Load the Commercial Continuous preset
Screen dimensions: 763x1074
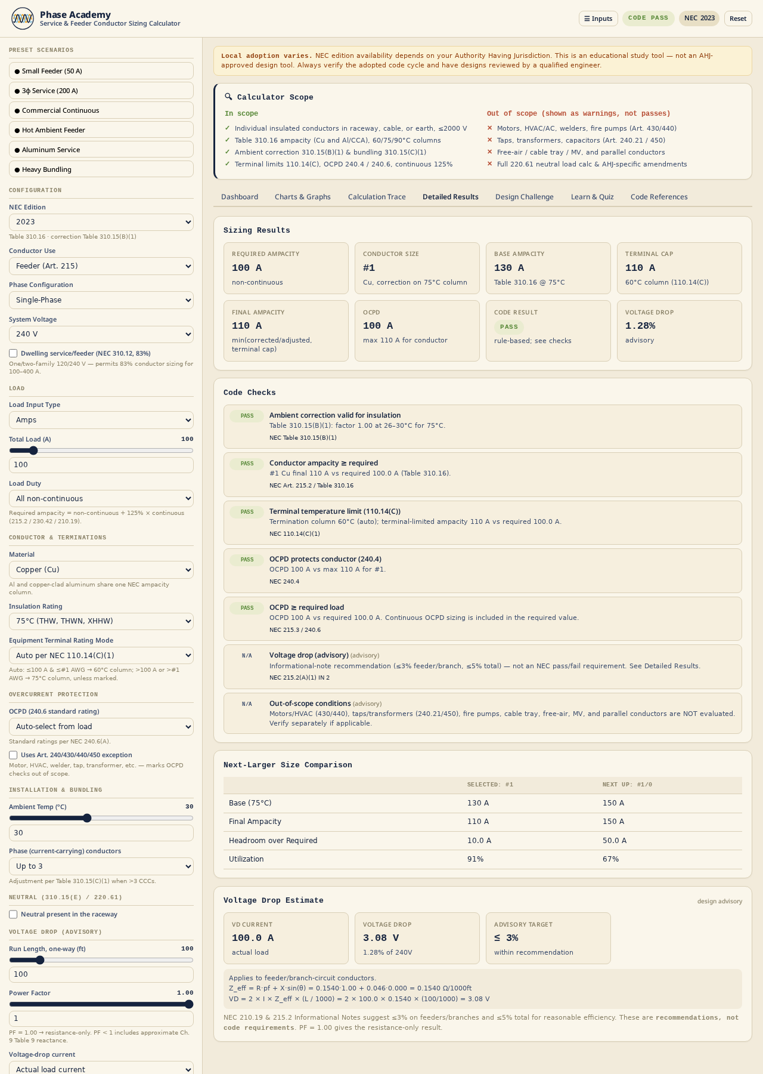(101, 110)
